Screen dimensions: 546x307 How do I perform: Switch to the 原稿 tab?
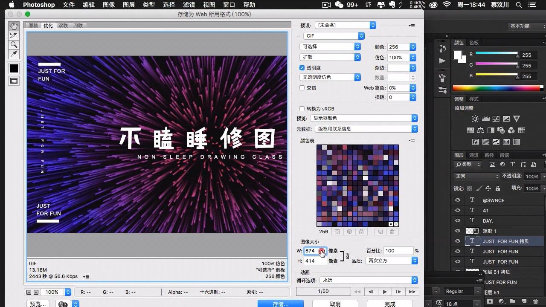33,26
